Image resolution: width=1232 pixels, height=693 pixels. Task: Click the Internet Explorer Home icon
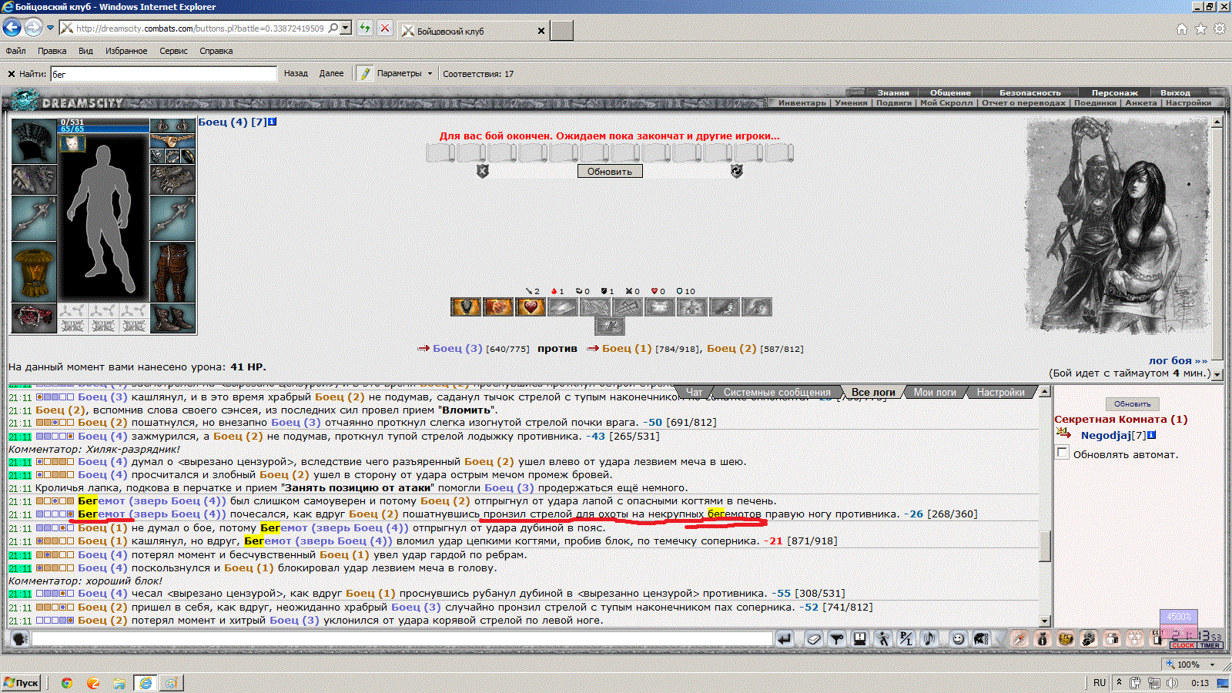click(1182, 28)
